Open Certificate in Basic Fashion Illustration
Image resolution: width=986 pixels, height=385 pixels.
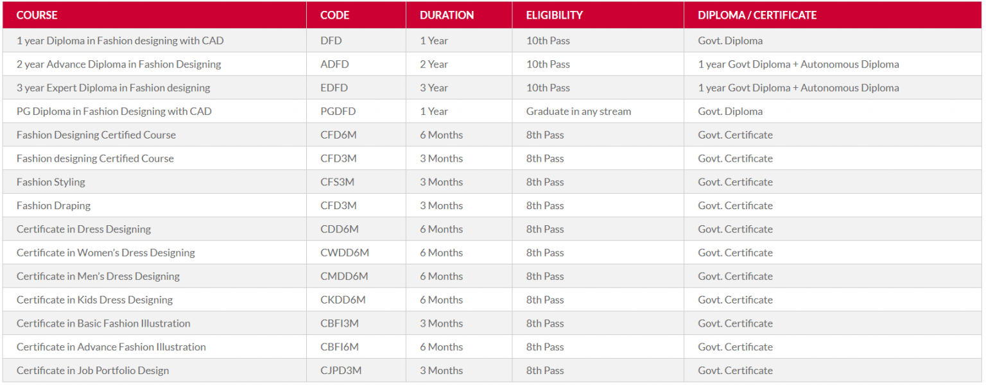(103, 323)
